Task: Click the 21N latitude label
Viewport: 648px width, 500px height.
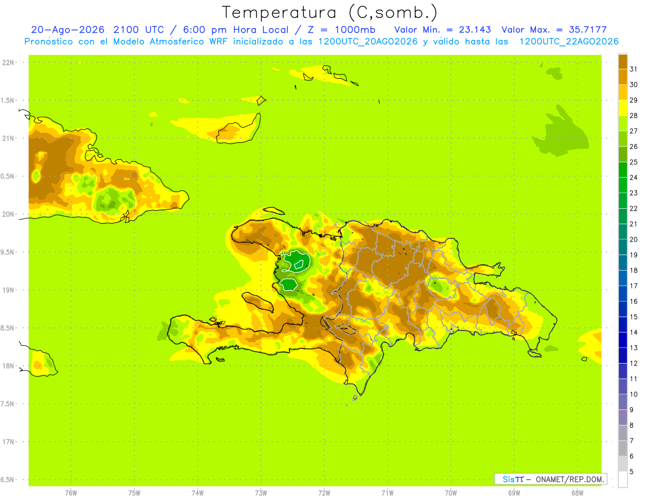Action: click(x=9, y=139)
